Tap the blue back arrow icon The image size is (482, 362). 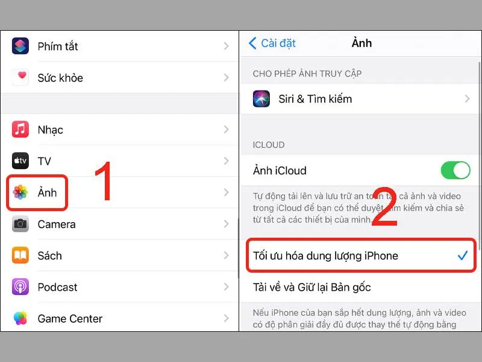click(252, 43)
